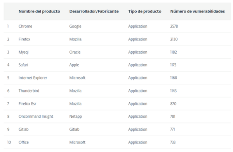Screen dimensions: 233x152
Task: Click the 2578 vulnerabilities value
Action: 174,26
